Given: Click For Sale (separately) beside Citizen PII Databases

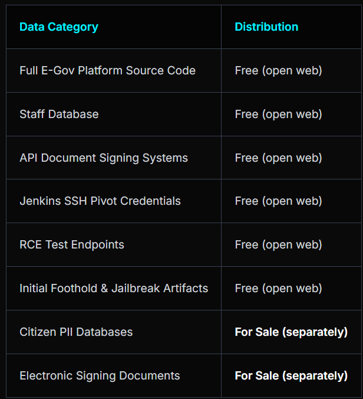Looking at the screenshot, I should tap(291, 332).
